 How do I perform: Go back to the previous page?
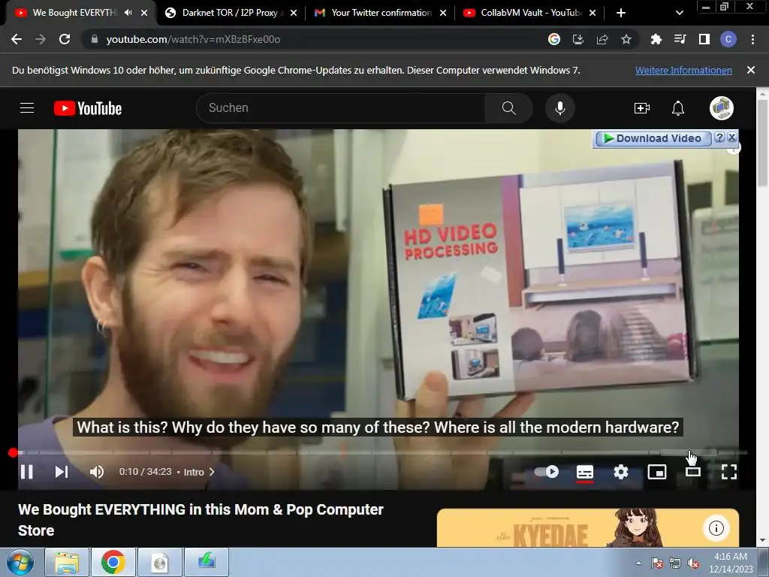[17, 39]
